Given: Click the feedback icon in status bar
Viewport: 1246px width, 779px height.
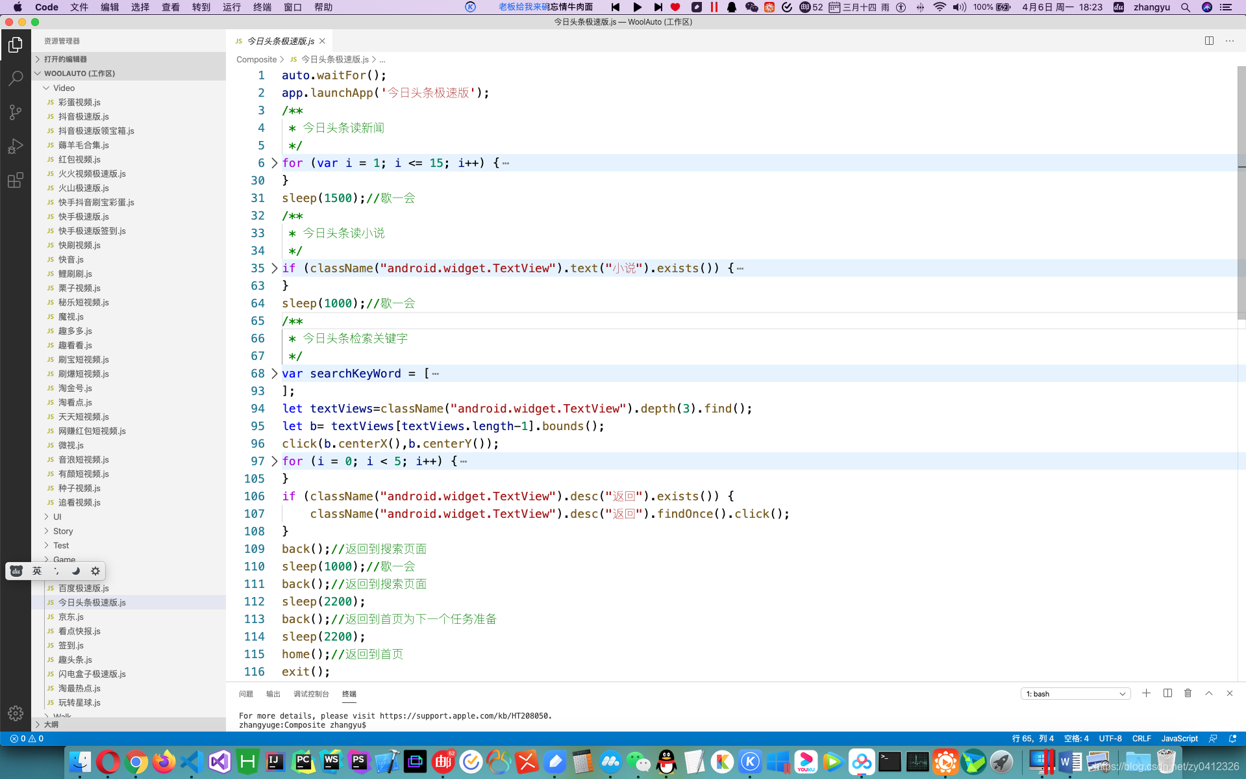Looking at the screenshot, I should point(1213,739).
